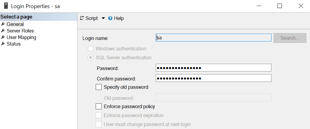Image resolution: width=310 pixels, height=129 pixels.
Task: Toggle Enforce password expiration checkbox
Action: 98,115
